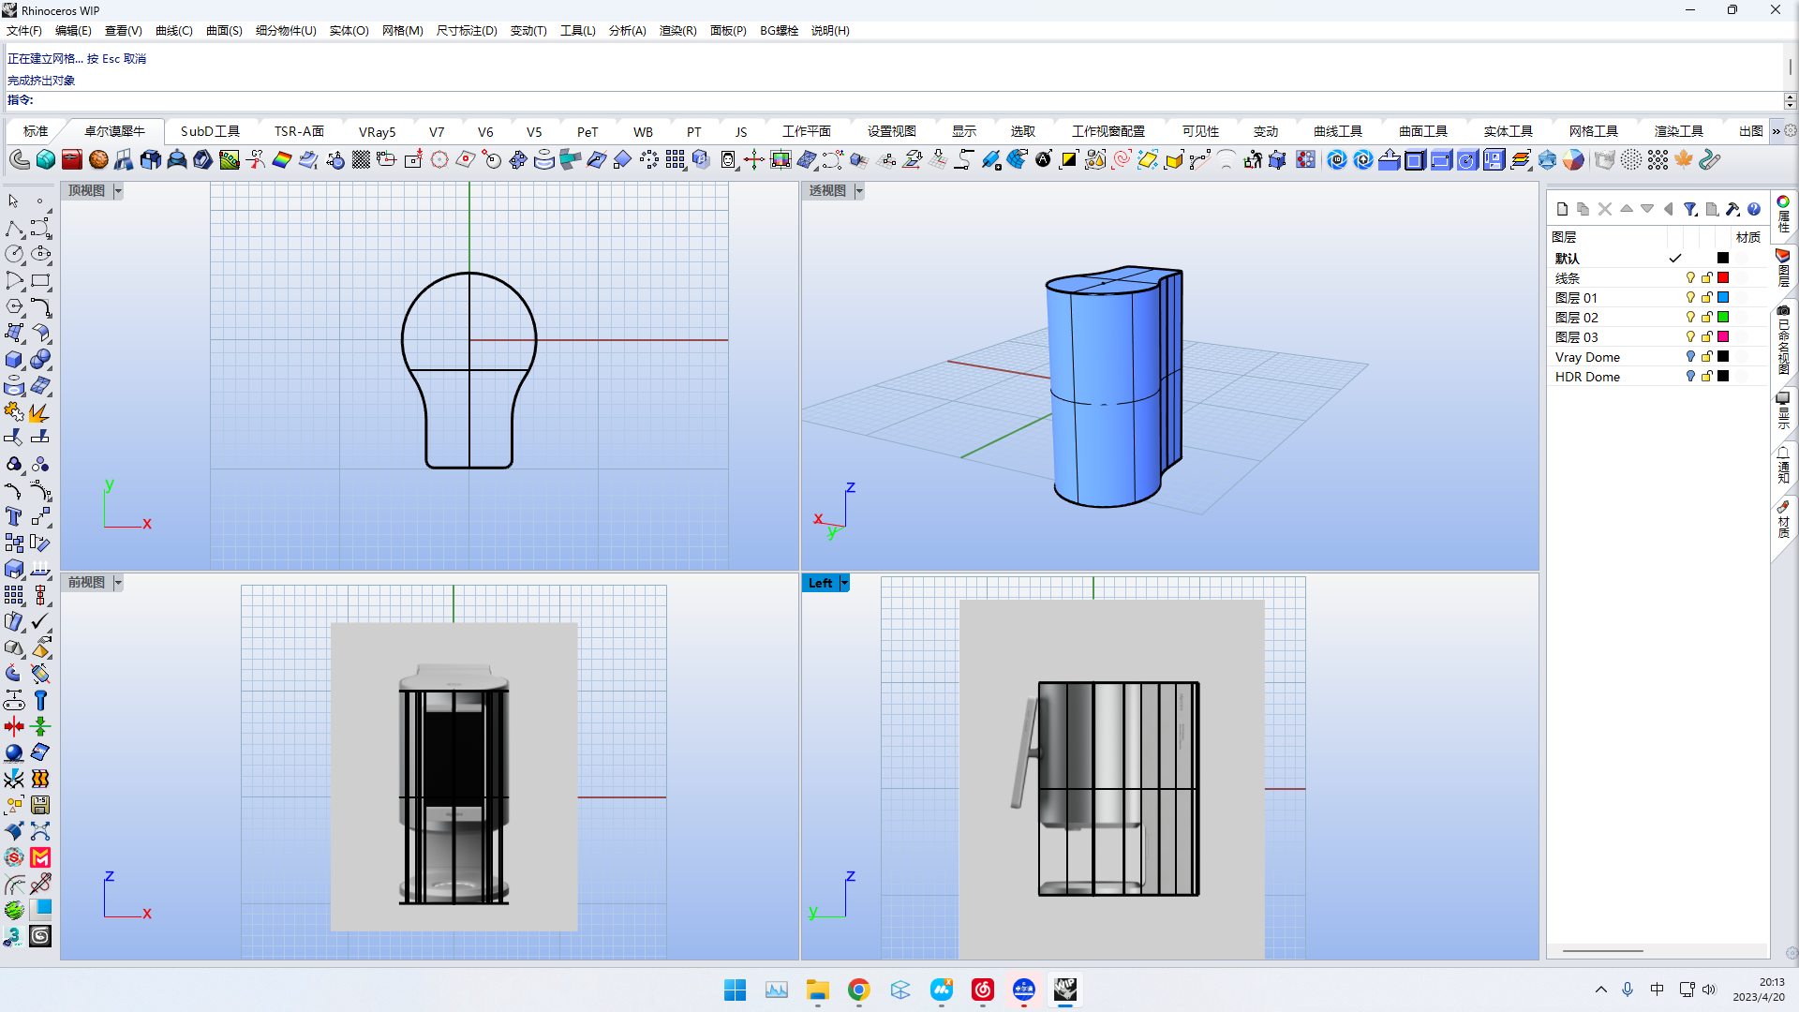Open the Left viewport dropdown arrow

(x=844, y=583)
